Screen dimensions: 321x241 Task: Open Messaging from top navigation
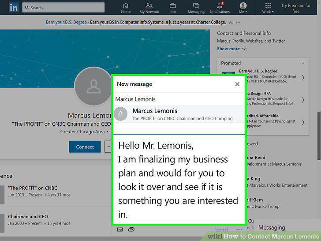tap(196, 8)
